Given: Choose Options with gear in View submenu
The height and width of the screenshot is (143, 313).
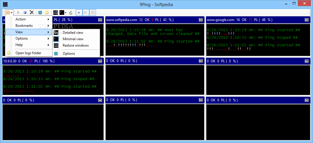Looking at the screenshot, I should [76, 54].
